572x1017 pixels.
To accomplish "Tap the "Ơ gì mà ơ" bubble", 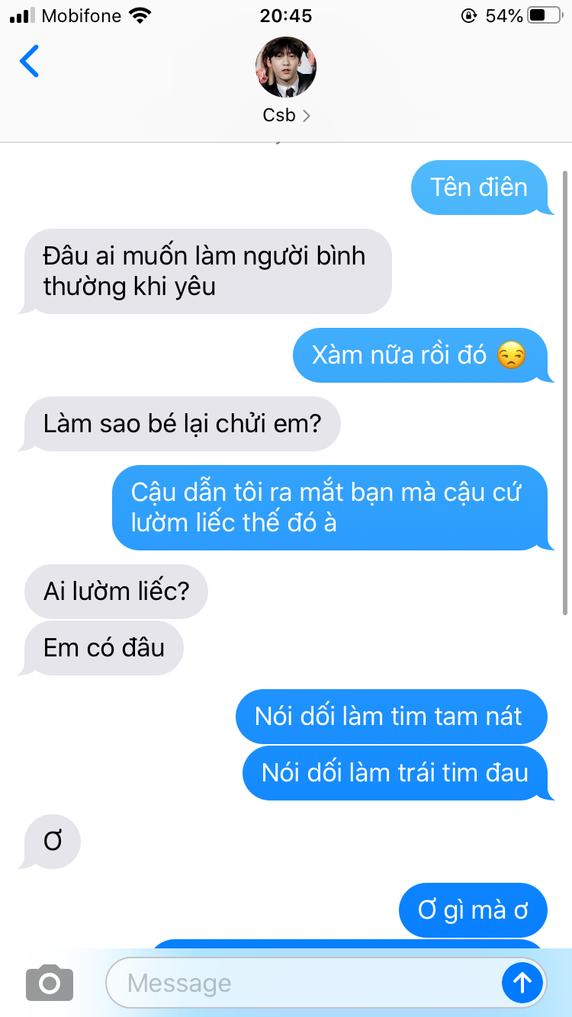I will pyautogui.click(x=474, y=910).
